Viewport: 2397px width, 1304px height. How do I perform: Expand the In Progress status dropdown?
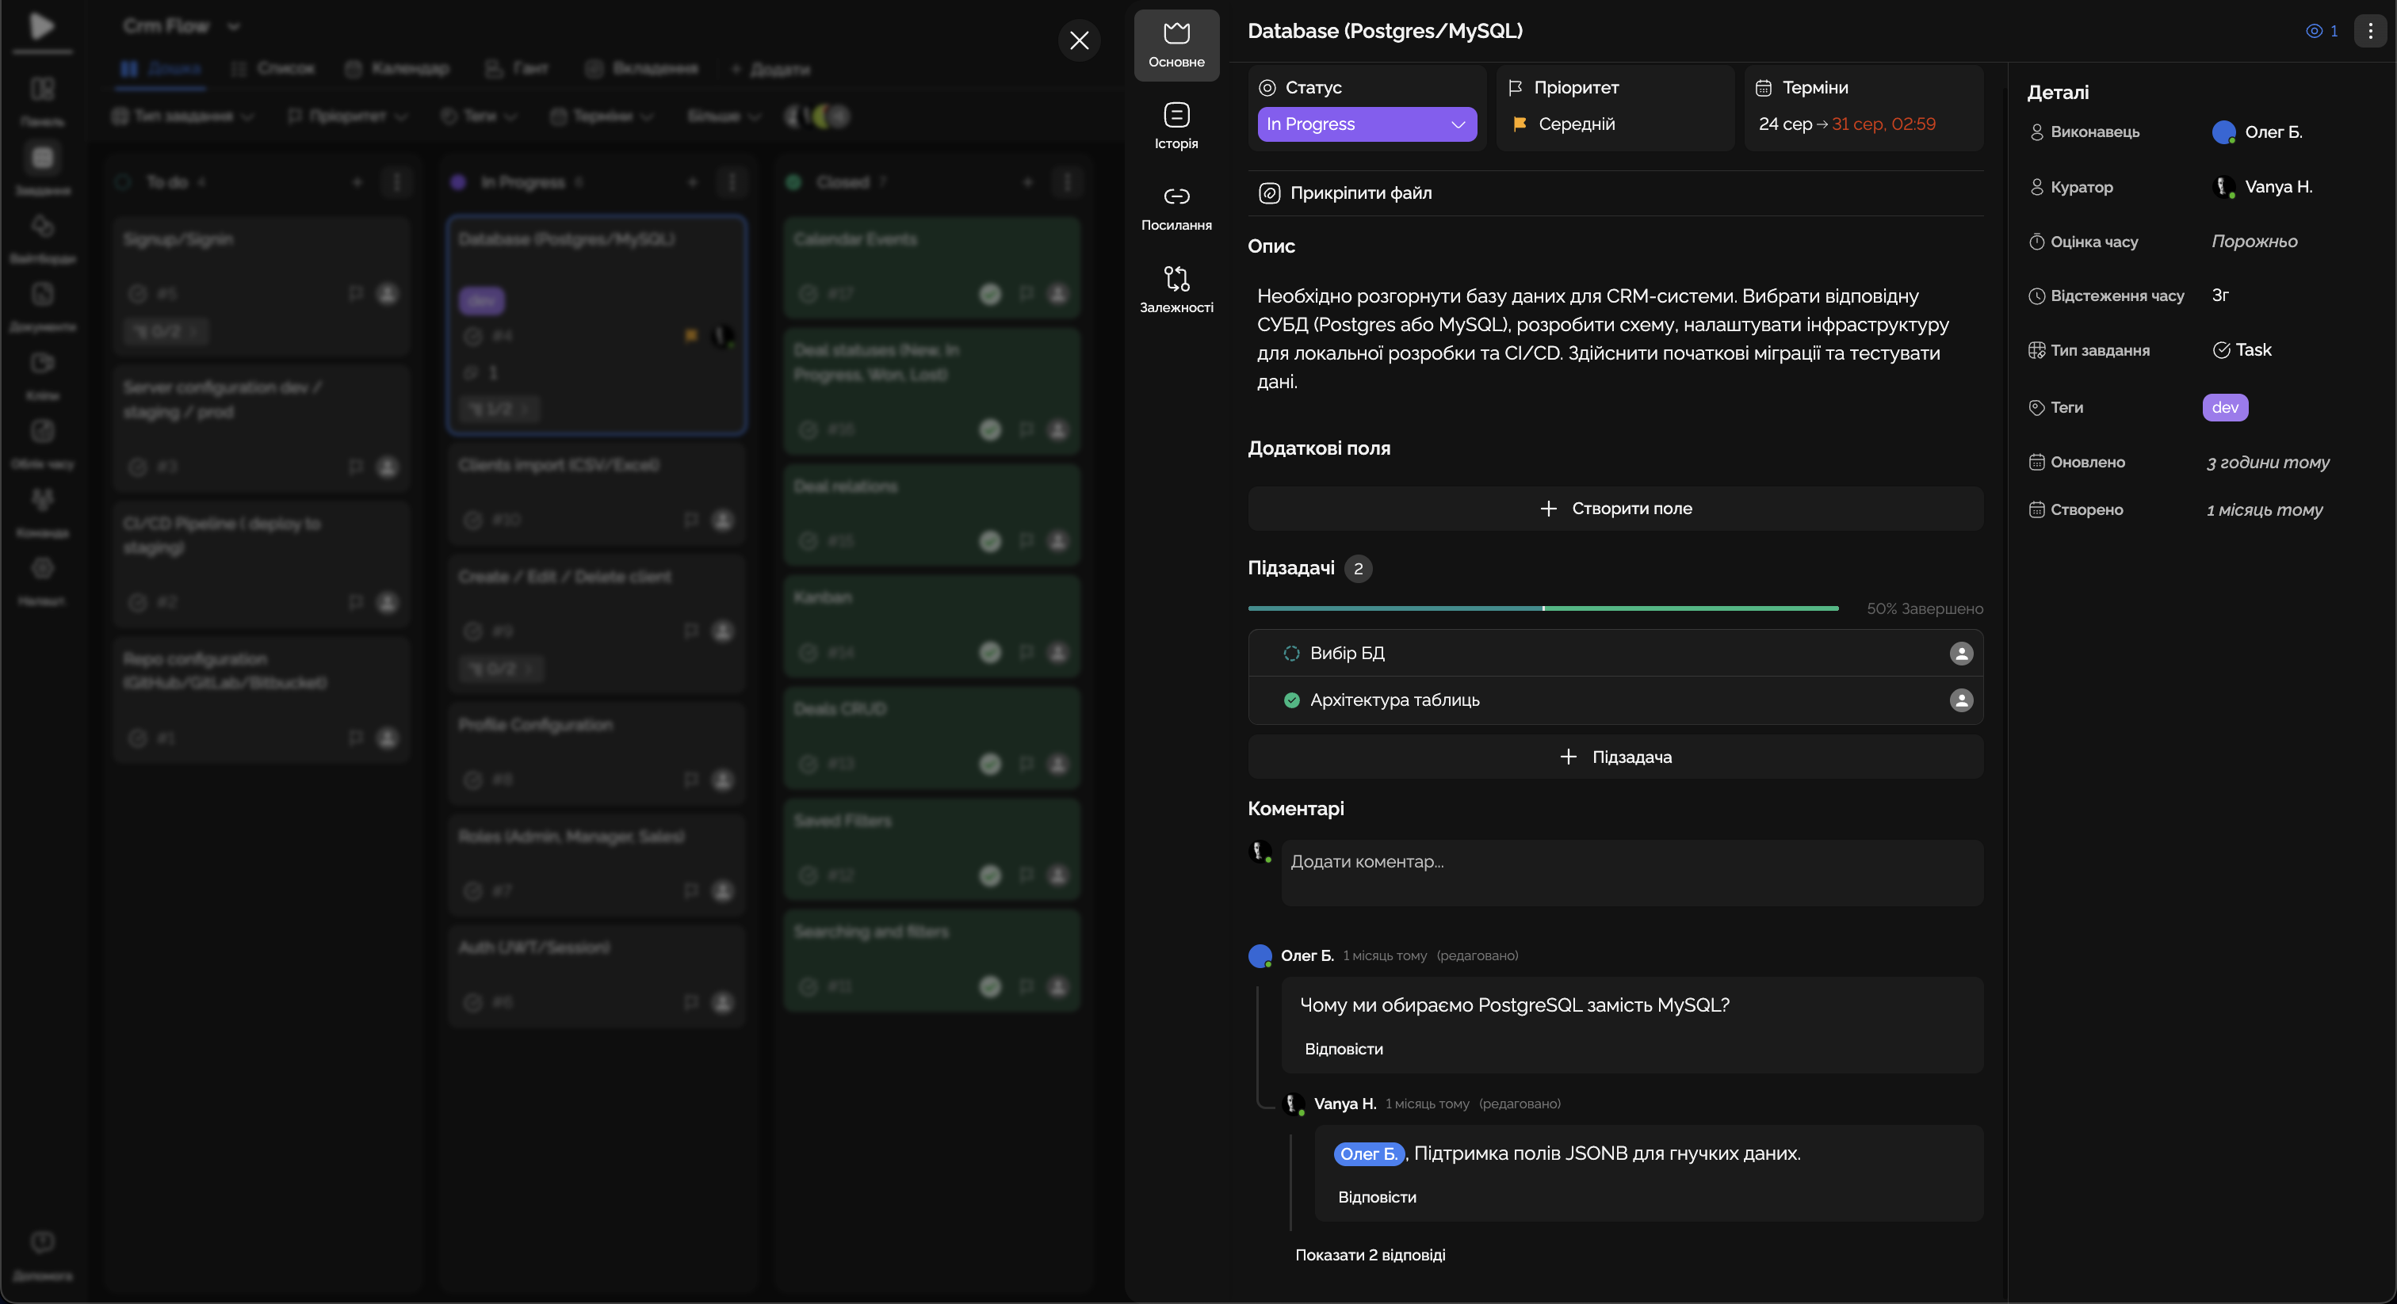click(x=1366, y=124)
